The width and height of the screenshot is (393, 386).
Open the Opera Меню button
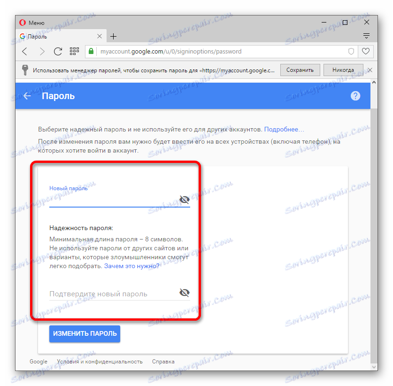point(32,23)
